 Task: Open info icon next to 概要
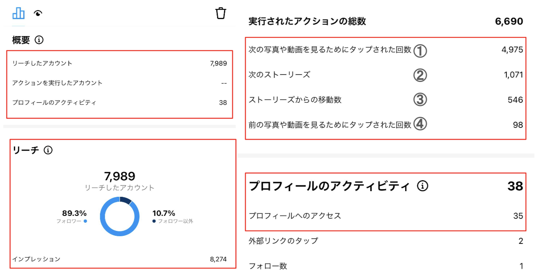(39, 40)
